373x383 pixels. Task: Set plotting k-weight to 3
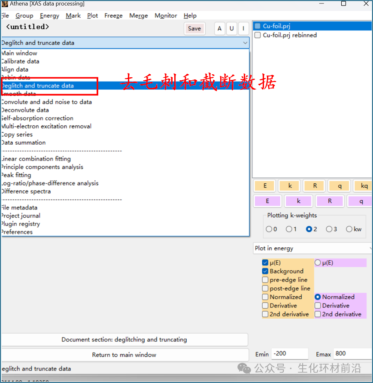click(329, 229)
